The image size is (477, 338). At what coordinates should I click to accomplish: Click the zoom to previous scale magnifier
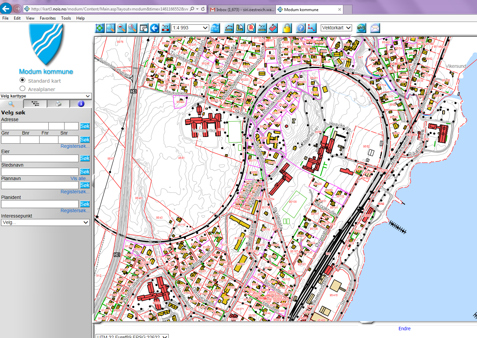[132, 28]
